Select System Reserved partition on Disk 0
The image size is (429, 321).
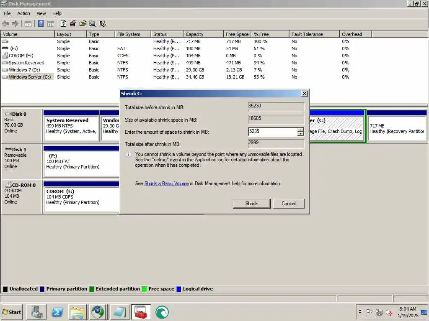[x=71, y=126]
